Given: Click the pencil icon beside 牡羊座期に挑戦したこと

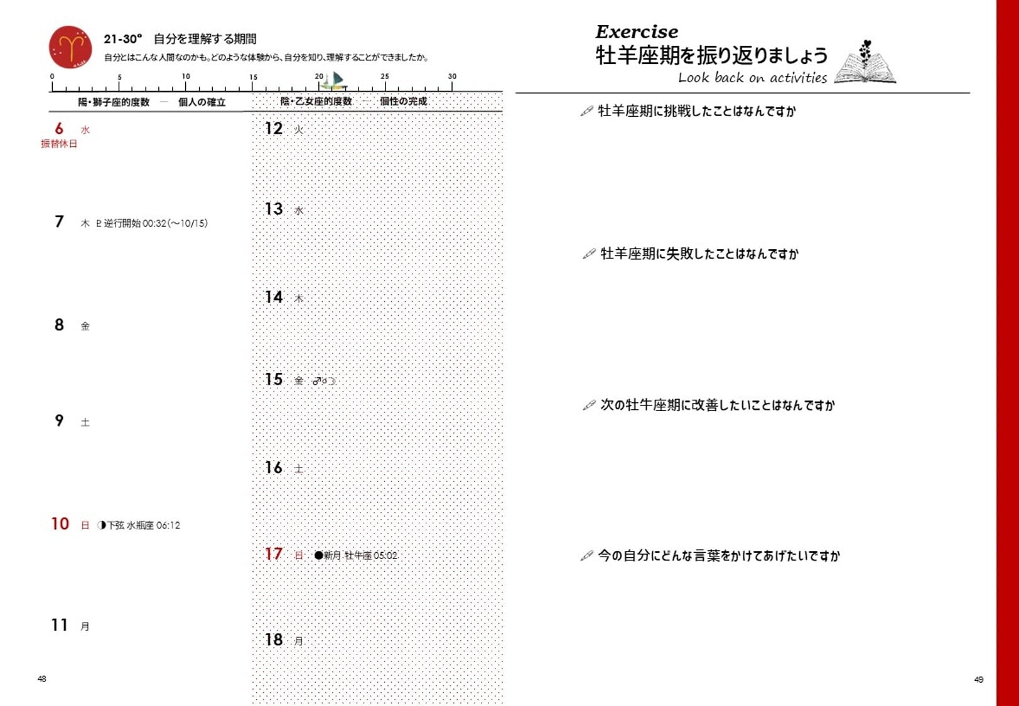Looking at the screenshot, I should (x=586, y=111).
